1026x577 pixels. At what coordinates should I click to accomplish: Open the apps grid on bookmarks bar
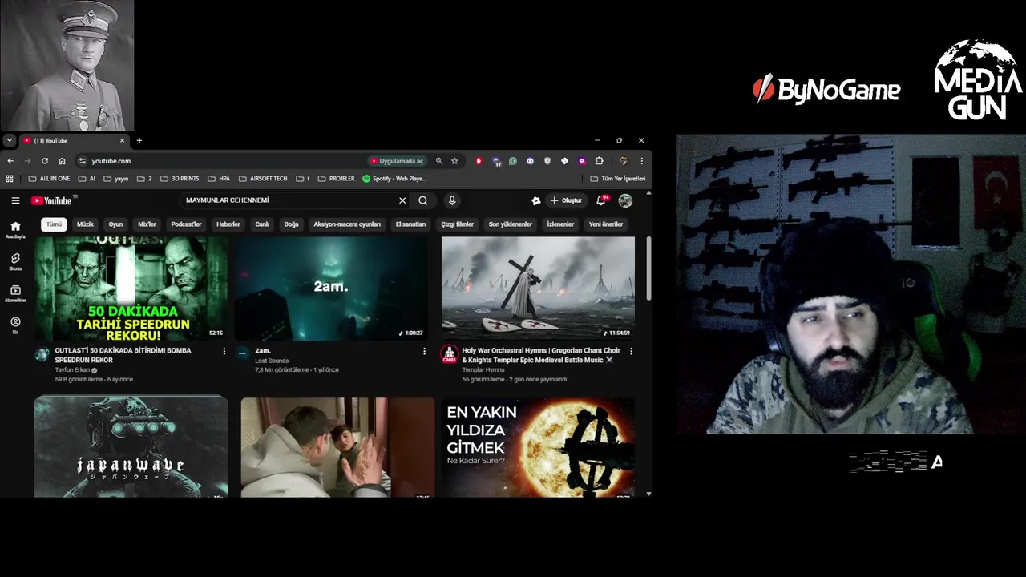click(10, 179)
